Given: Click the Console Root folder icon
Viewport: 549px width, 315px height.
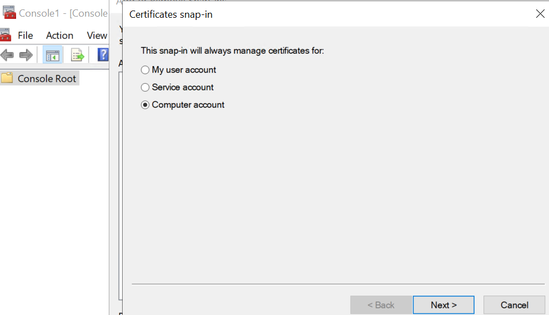Looking at the screenshot, I should 7,78.
